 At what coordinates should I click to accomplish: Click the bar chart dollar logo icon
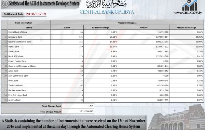tap(190, 5)
